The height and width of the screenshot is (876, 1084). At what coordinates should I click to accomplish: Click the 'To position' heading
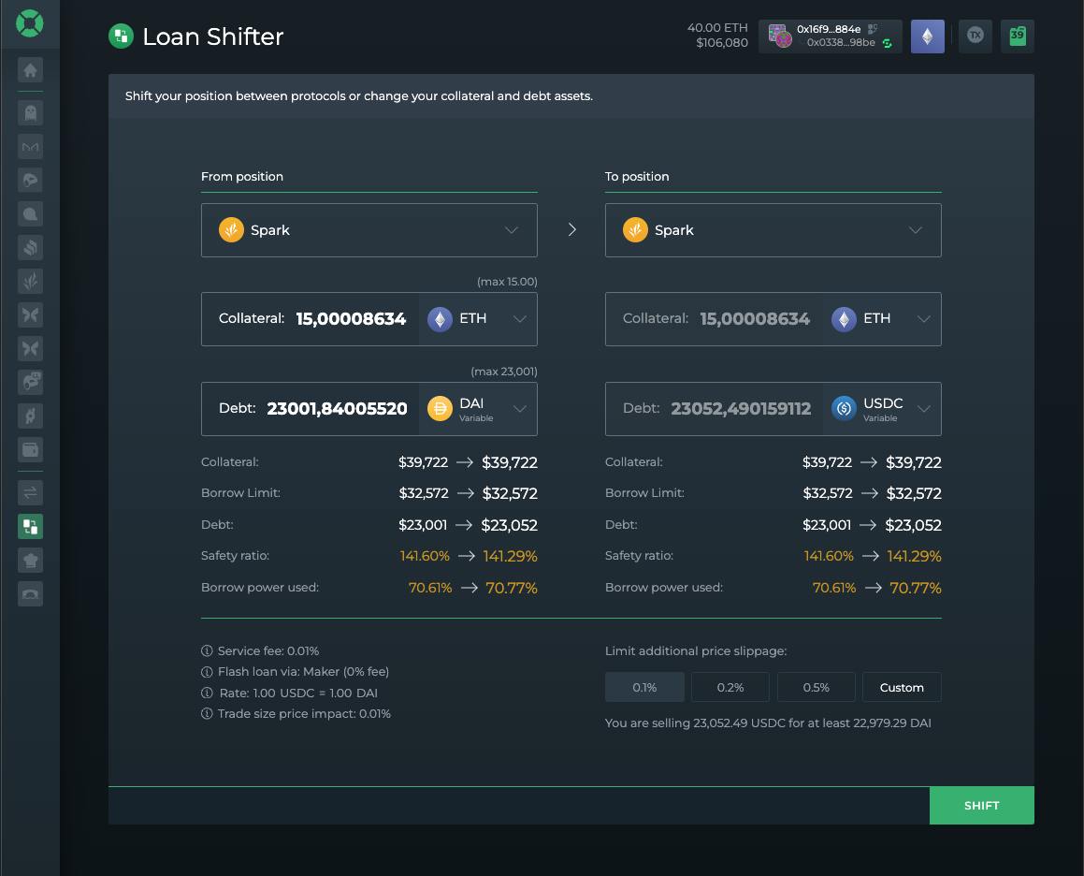[x=637, y=177]
